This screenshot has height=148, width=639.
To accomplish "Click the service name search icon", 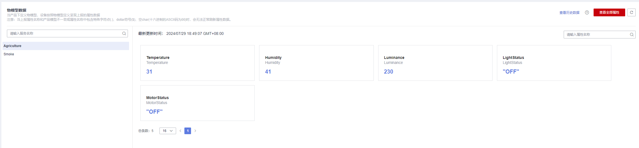I will tap(124, 33).
